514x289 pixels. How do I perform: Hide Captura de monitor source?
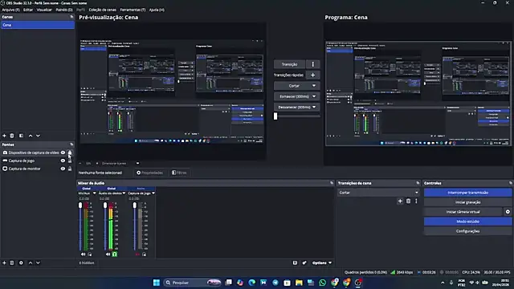tap(63, 169)
